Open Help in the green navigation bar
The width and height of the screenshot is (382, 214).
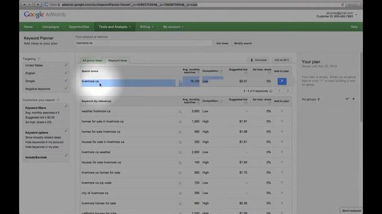354,27
